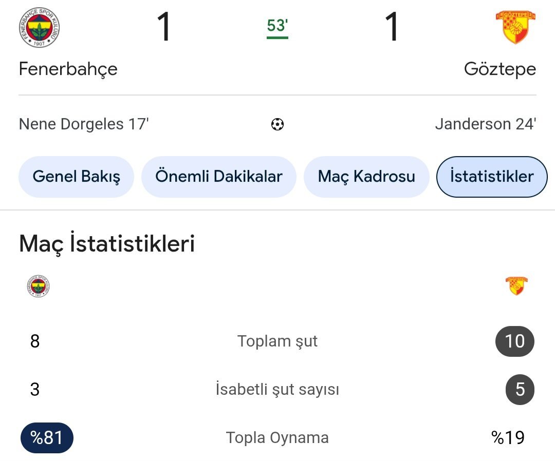Click the Nene Dorgeles 17' goal entry
The image size is (555, 461).
point(84,124)
